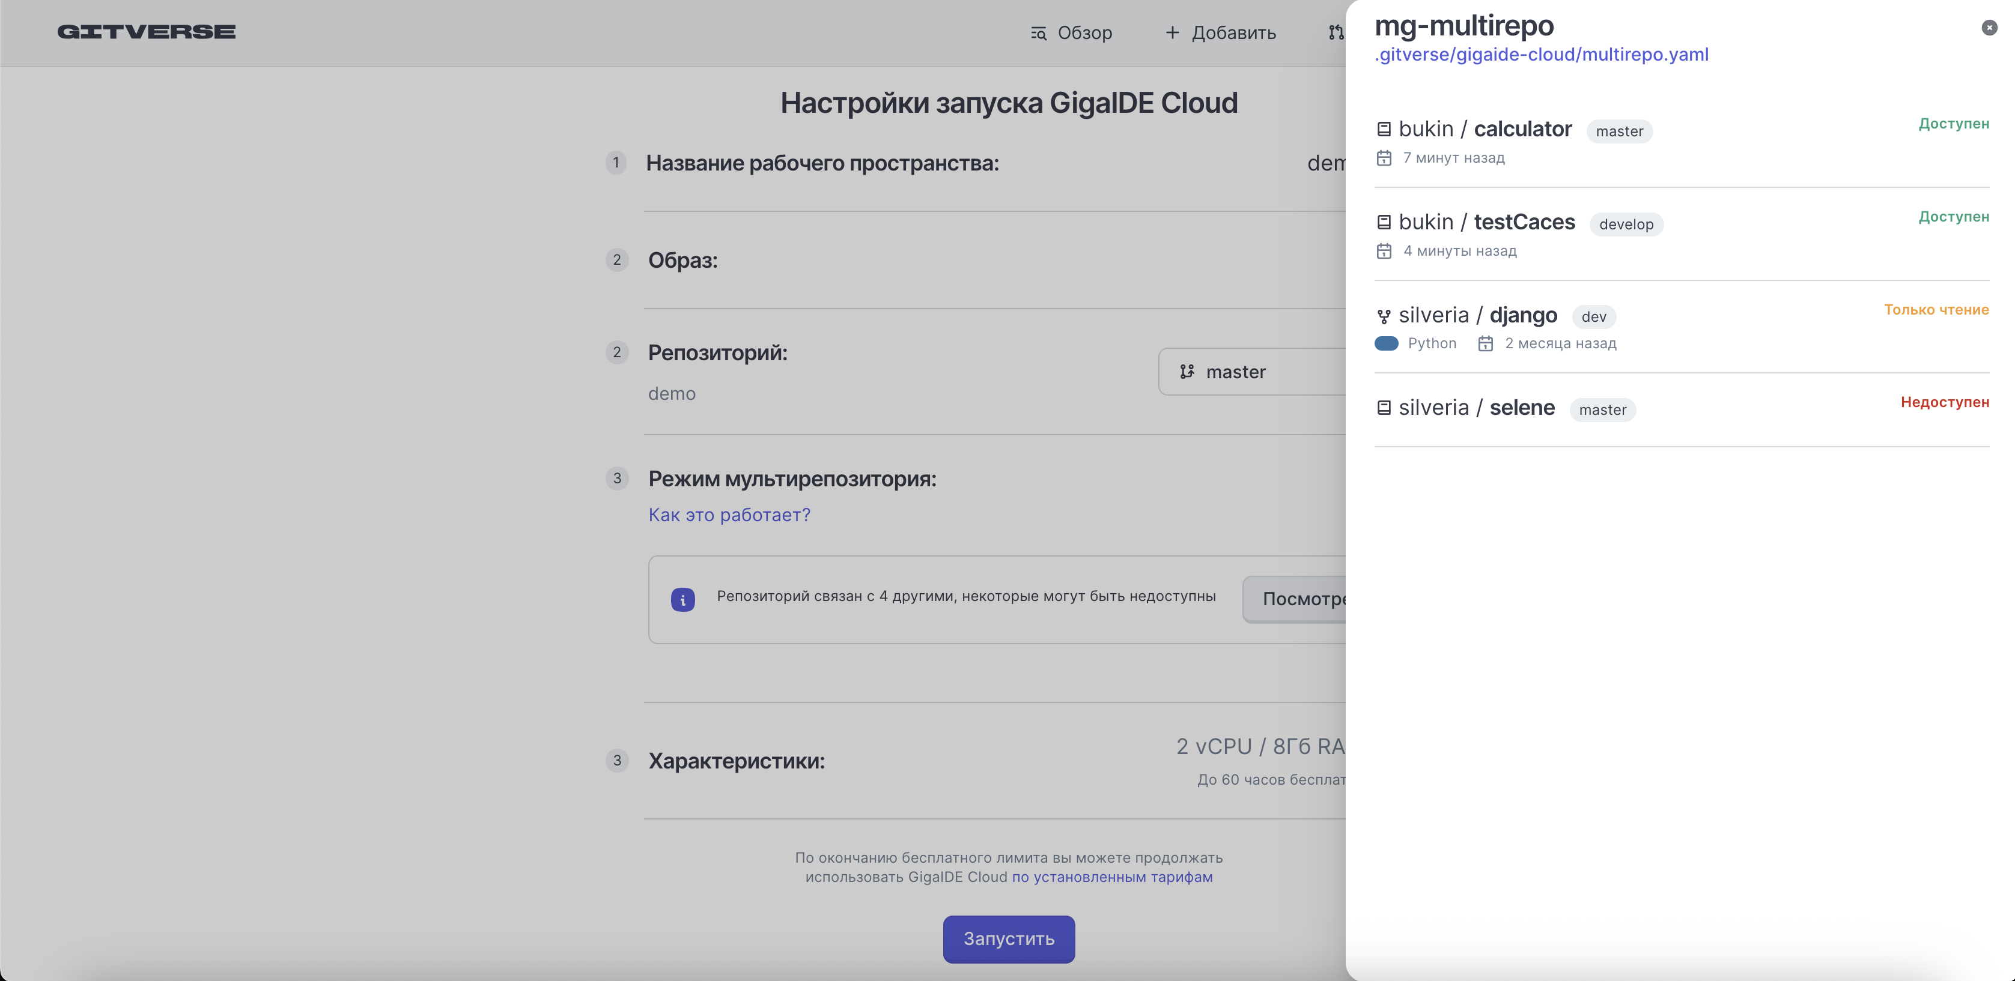2015x981 pixels.
Task: Click 2 vCPU / 8Гб characteristics value
Action: [1261, 746]
